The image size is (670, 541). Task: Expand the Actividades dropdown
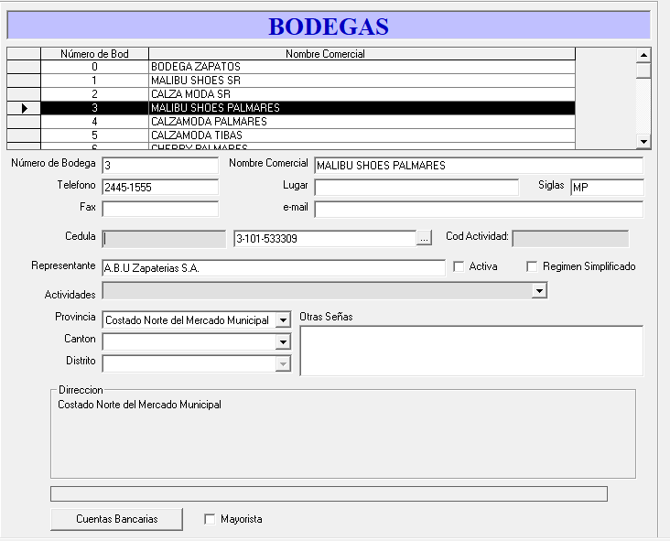(x=540, y=291)
